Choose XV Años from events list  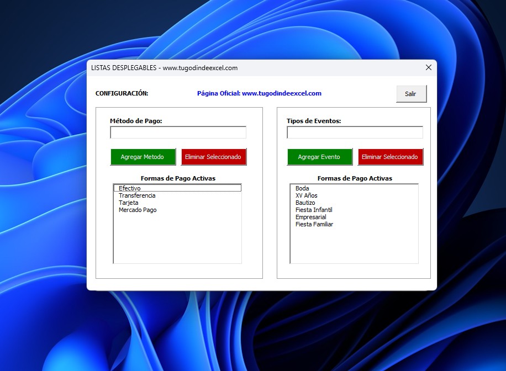[307, 195]
